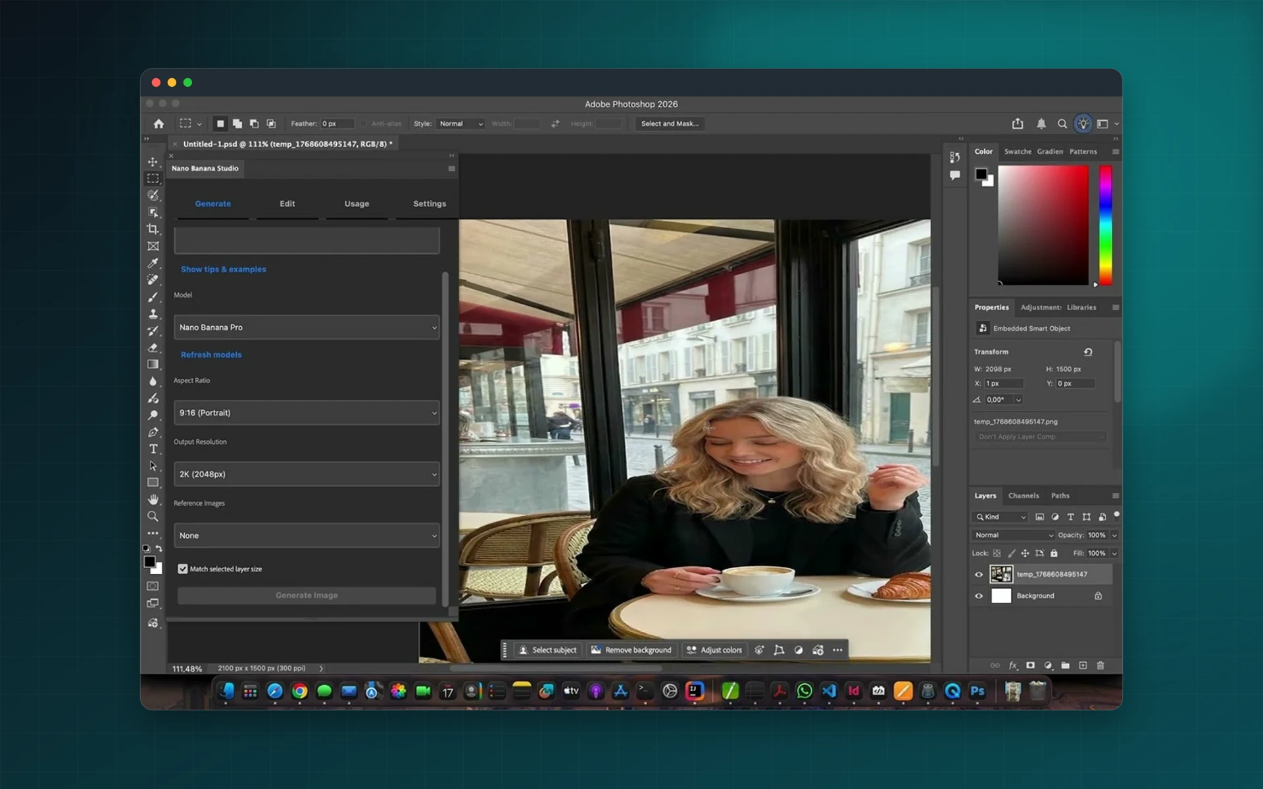1263x789 pixels.
Task: Switch to the Edit tab
Action: pos(287,204)
